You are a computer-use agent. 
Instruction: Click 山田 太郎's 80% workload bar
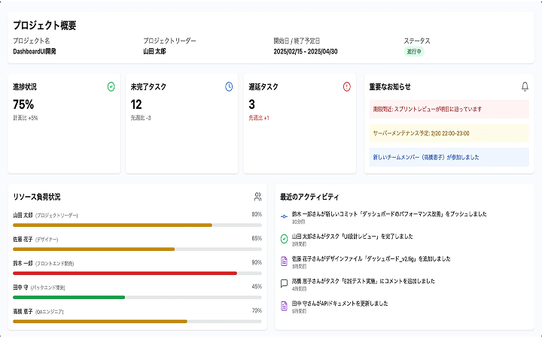137,225
